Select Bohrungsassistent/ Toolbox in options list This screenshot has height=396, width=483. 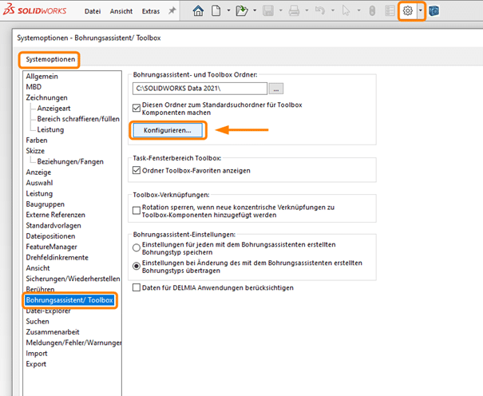click(69, 300)
